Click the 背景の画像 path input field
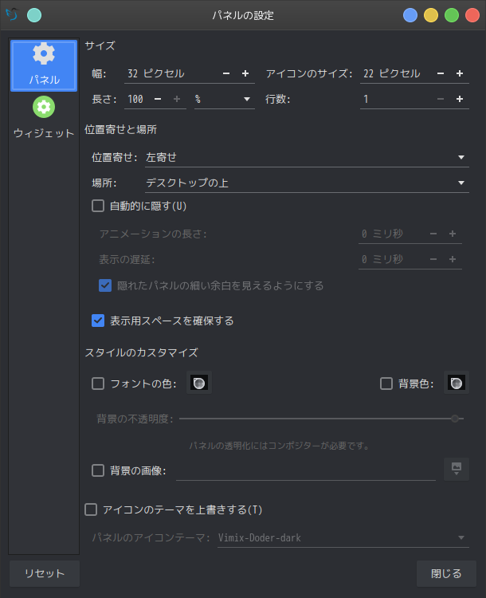The width and height of the screenshot is (486, 598). point(306,470)
